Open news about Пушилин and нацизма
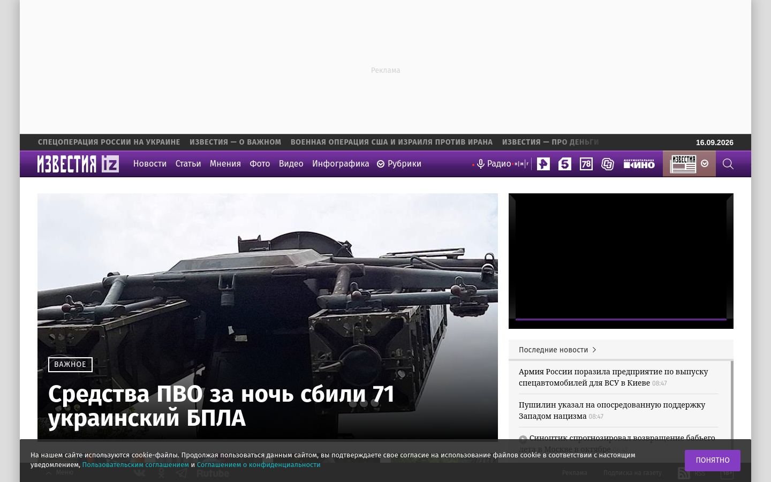The height and width of the screenshot is (482, 771). point(612,410)
